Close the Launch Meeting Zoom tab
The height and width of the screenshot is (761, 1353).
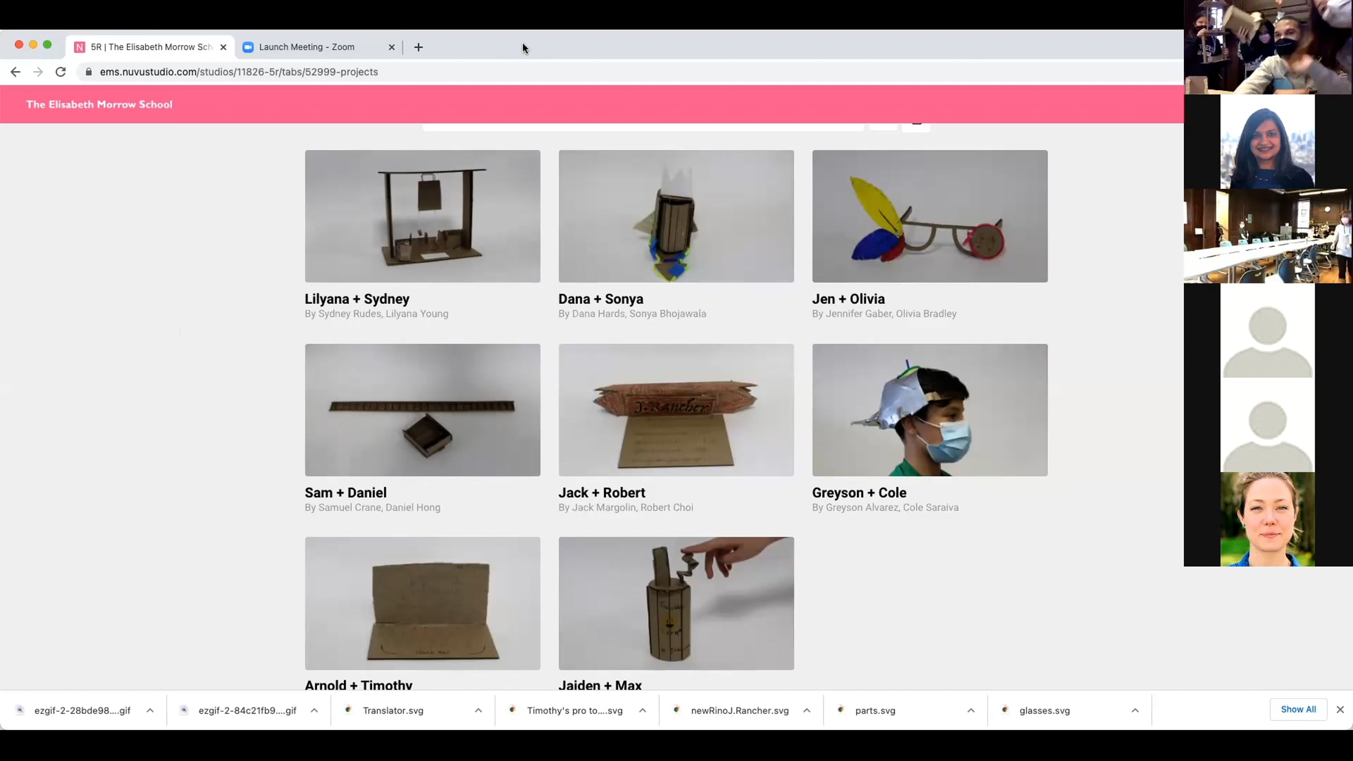(x=392, y=47)
